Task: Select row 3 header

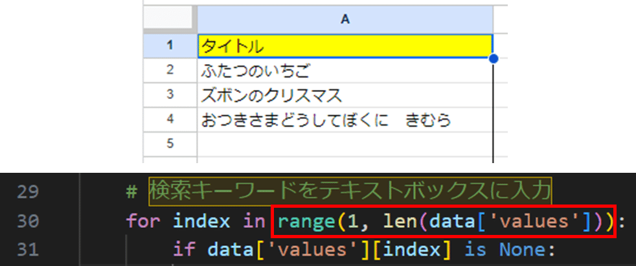Action: click(x=170, y=95)
